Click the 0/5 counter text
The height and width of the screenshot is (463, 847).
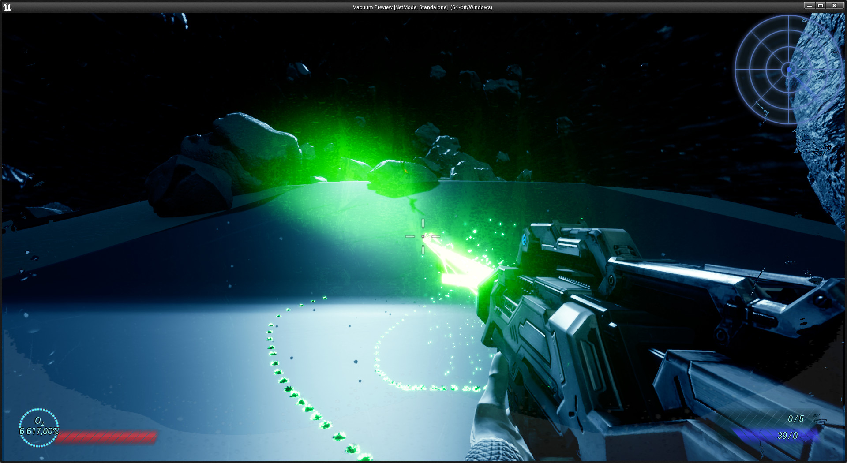(796, 419)
